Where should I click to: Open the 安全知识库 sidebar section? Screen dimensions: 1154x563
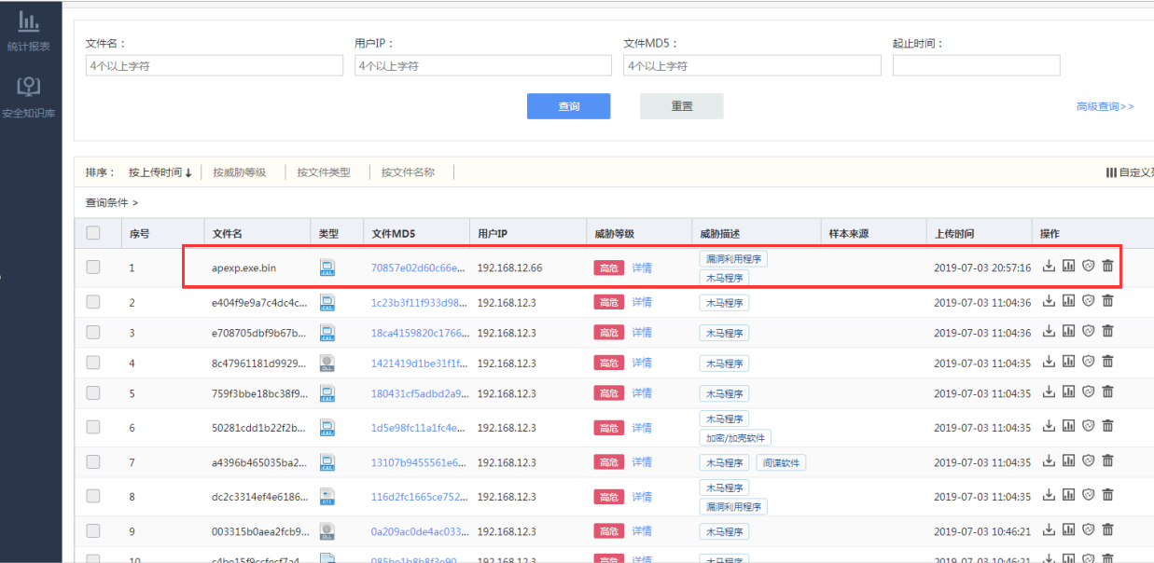coord(29,97)
